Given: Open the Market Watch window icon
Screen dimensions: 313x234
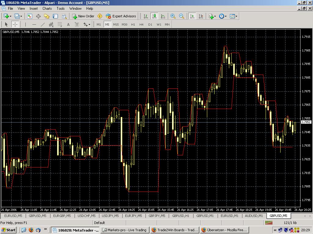Looking at the screenshot, I should click(30, 16).
